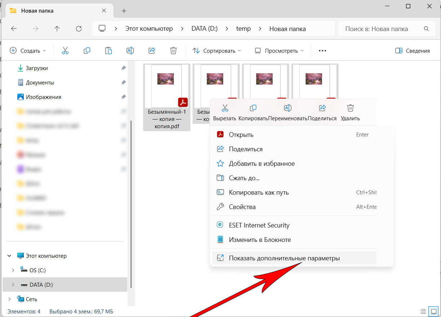Choose Изменить в Блокноте
The width and height of the screenshot is (441, 317).
click(x=294, y=240)
